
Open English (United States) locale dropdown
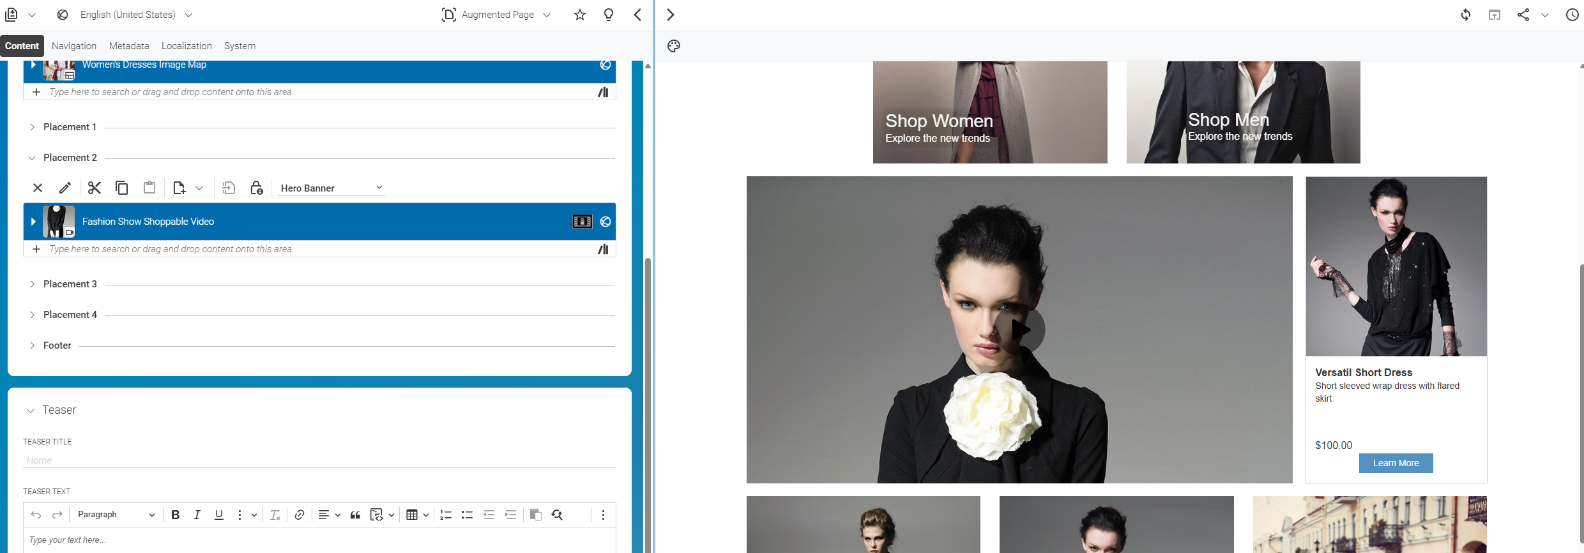[x=135, y=15]
